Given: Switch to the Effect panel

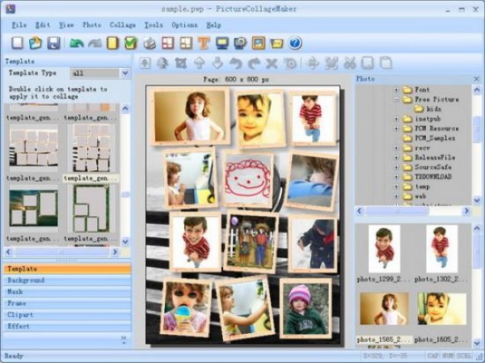Looking at the screenshot, I should 67,326.
